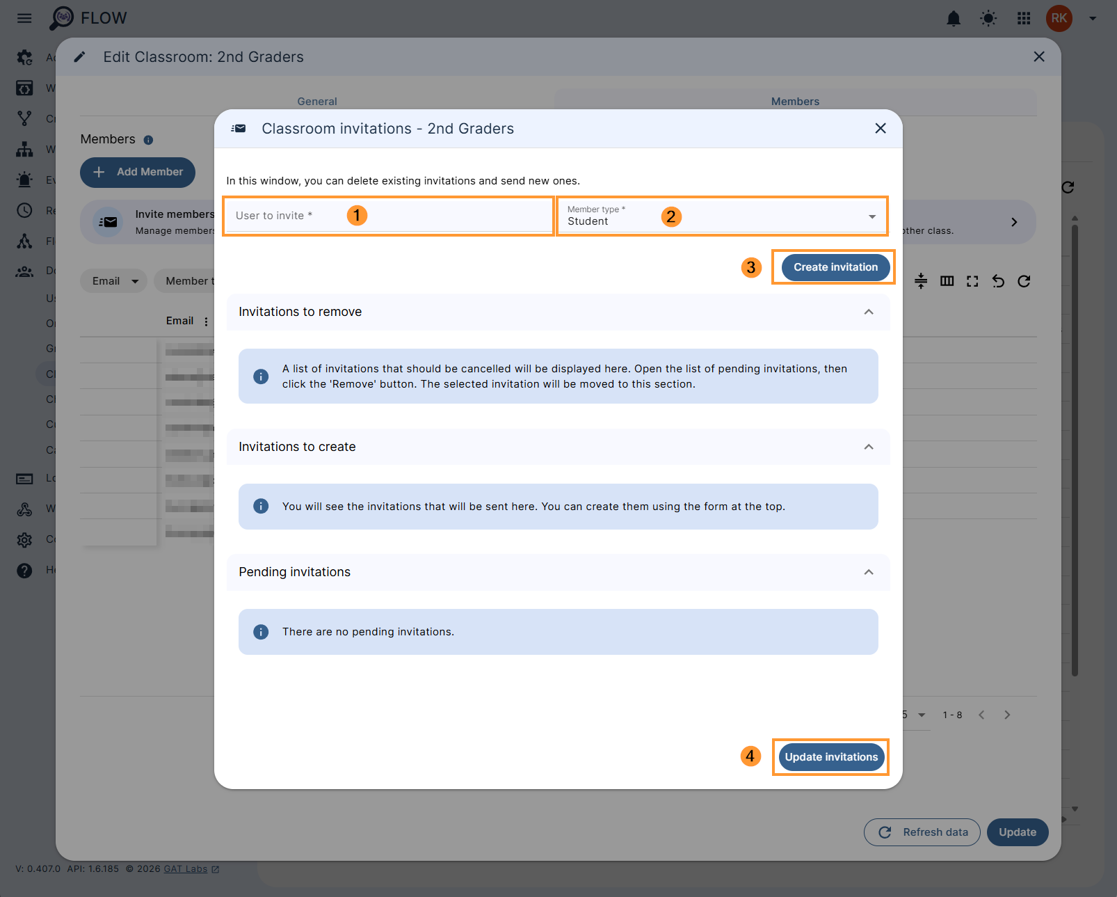Collapse the Invitations to create section
1117x897 pixels.
click(869, 447)
